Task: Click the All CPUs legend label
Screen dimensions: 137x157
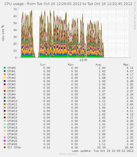Action: click(x=14, y=148)
